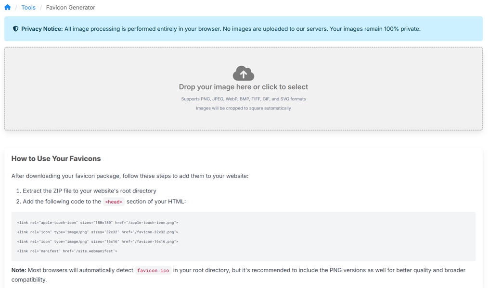Click the Favicon Generator breadcrumb label
489x288 pixels.
click(x=70, y=7)
